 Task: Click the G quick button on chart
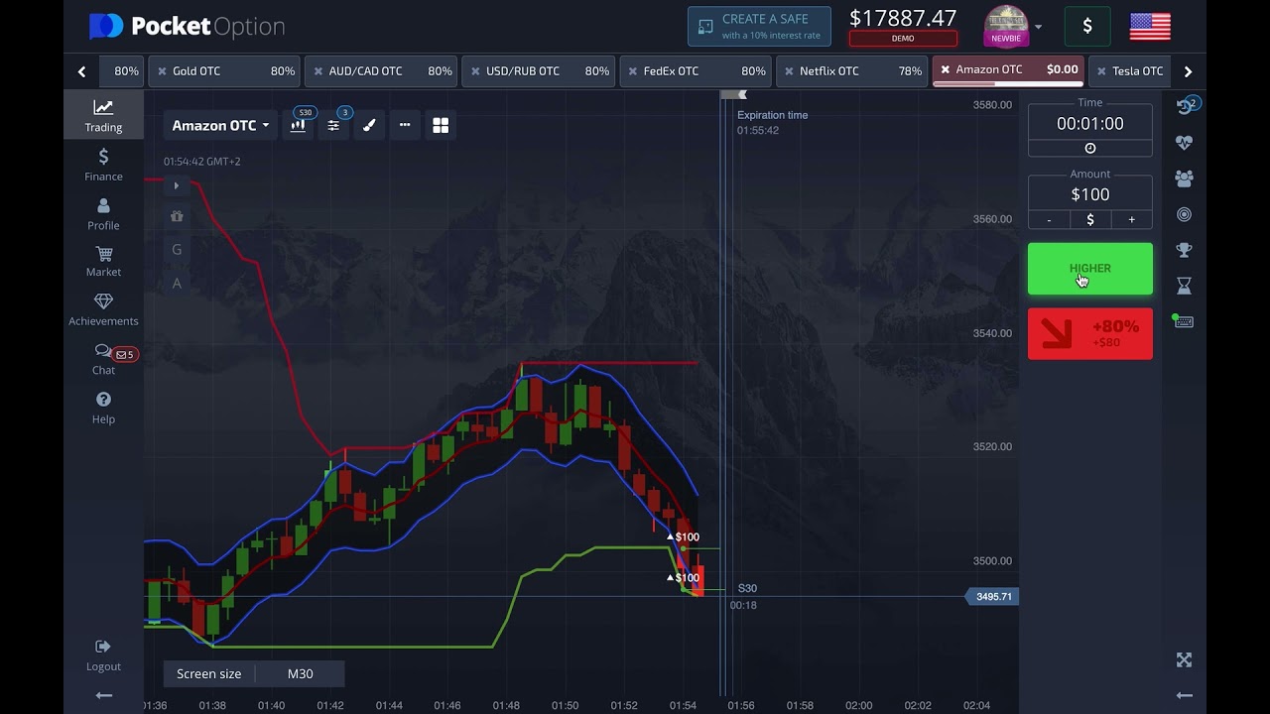tap(177, 250)
